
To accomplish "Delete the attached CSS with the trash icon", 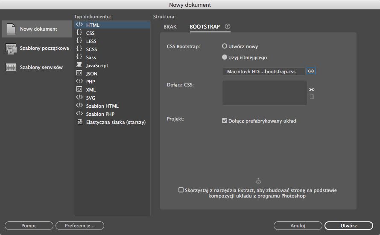I will click(312, 96).
